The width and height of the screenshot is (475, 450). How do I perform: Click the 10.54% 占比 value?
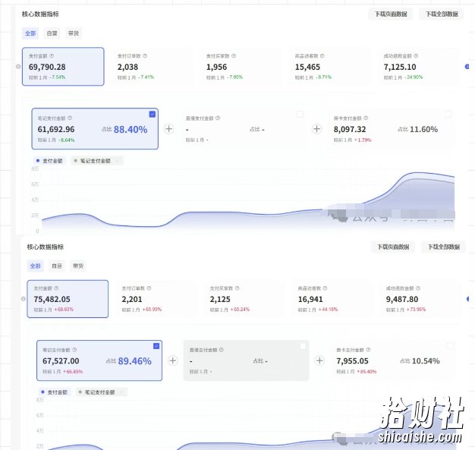click(426, 361)
